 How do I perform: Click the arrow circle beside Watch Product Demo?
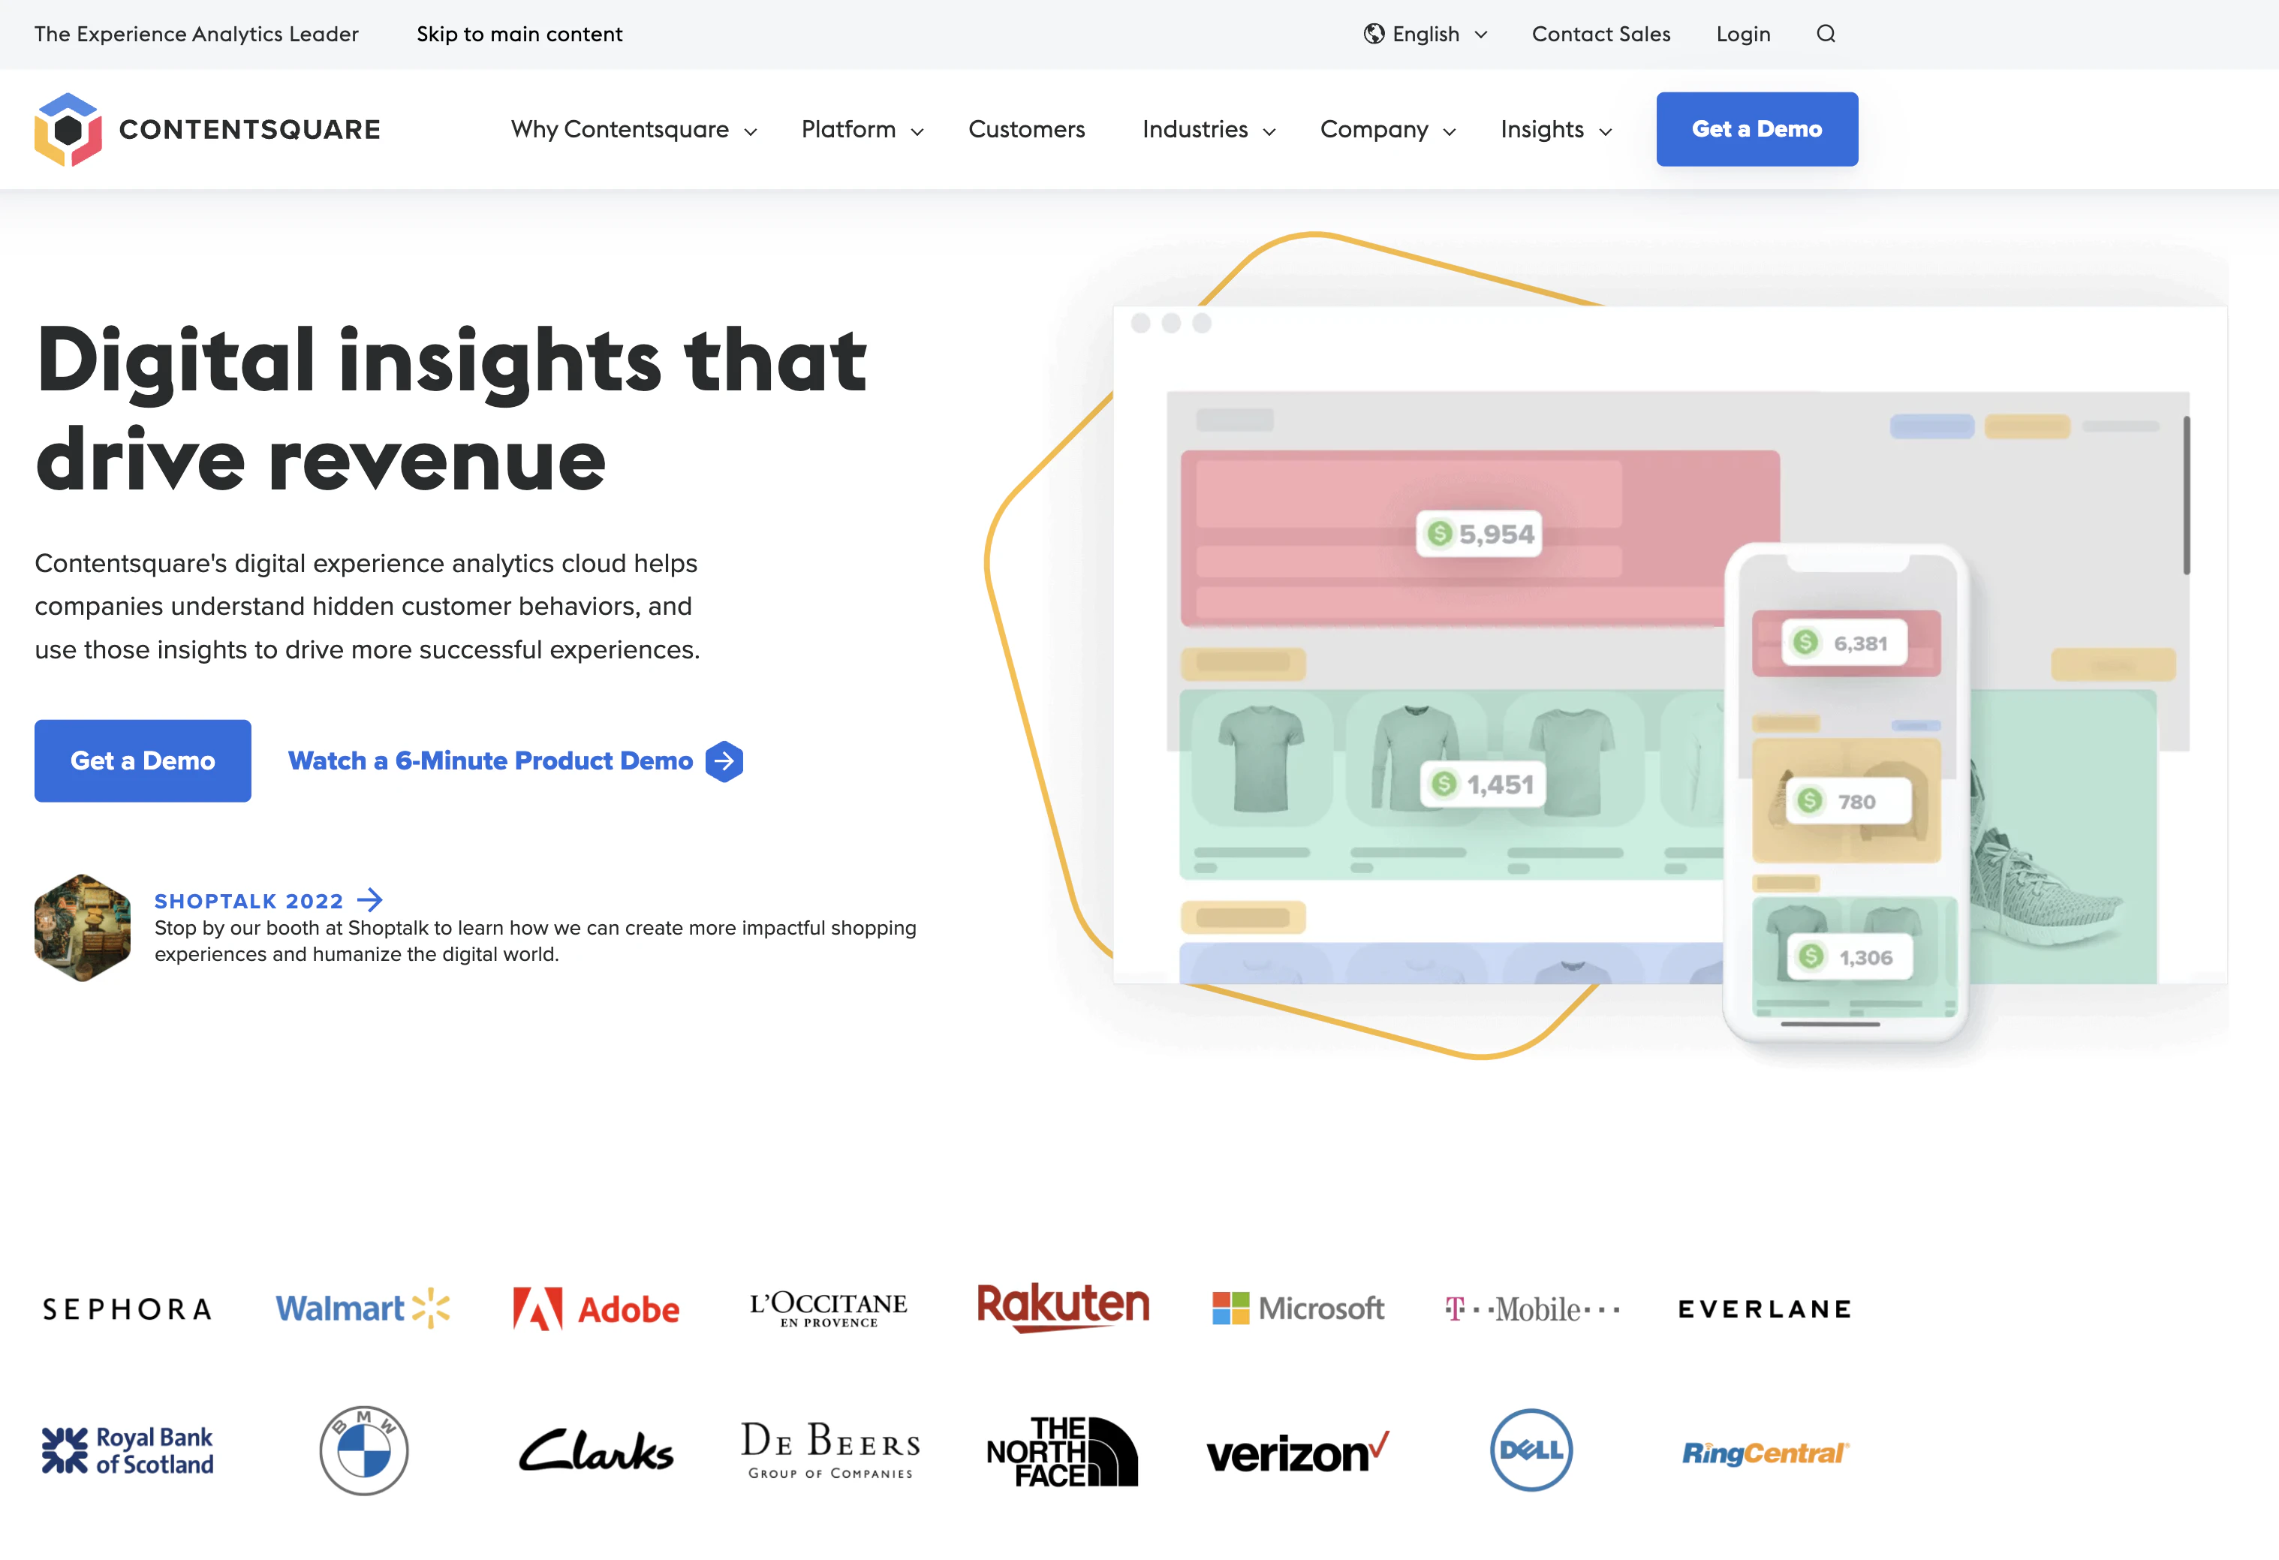tap(724, 761)
